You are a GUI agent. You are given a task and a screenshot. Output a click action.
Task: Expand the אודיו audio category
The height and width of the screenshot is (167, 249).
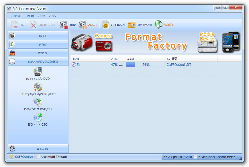pyautogui.click(x=38, y=44)
